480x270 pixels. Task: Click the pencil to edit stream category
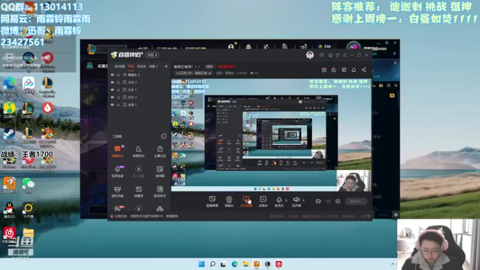[209, 73]
